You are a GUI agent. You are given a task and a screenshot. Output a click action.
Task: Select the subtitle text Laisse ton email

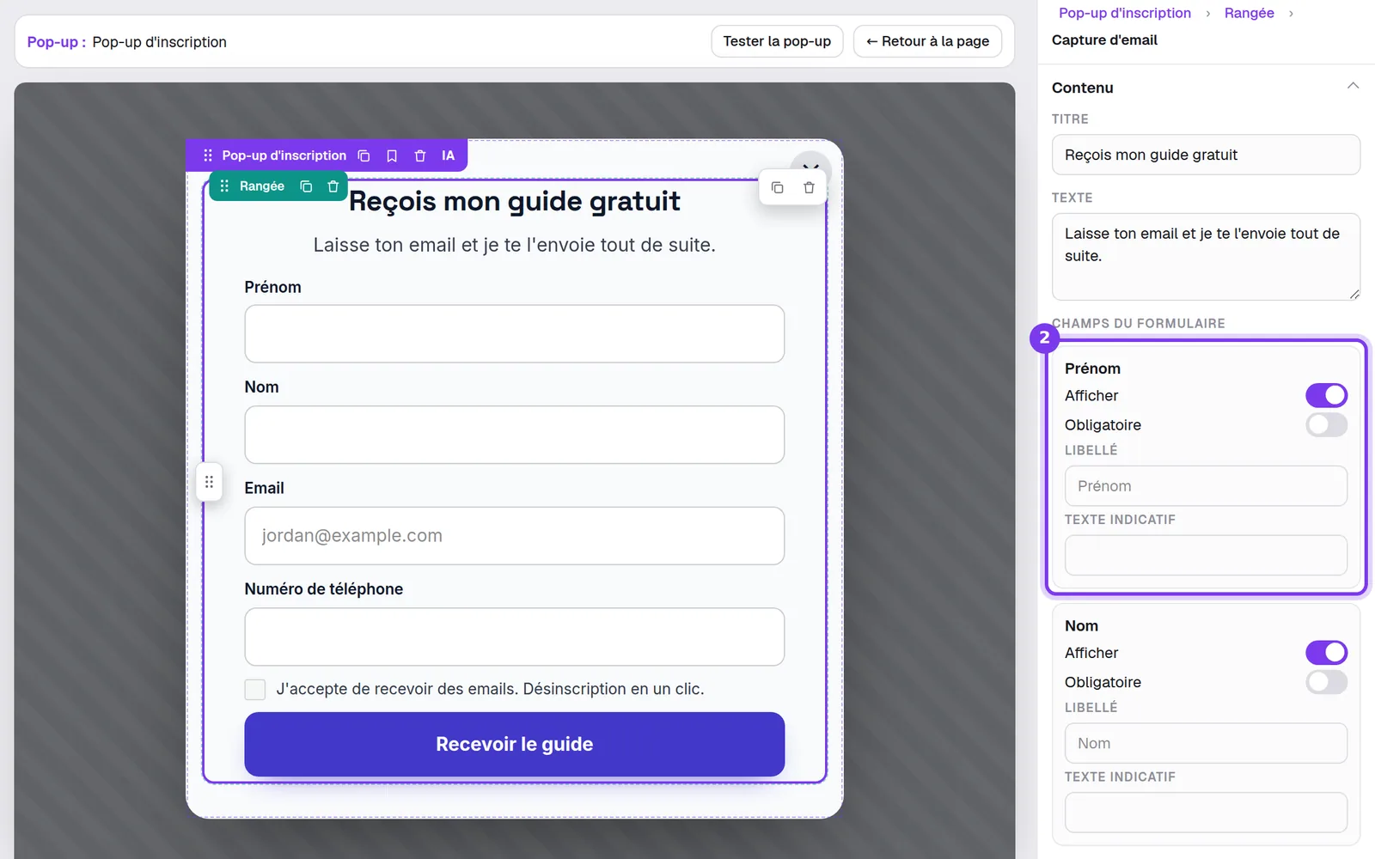(x=514, y=245)
